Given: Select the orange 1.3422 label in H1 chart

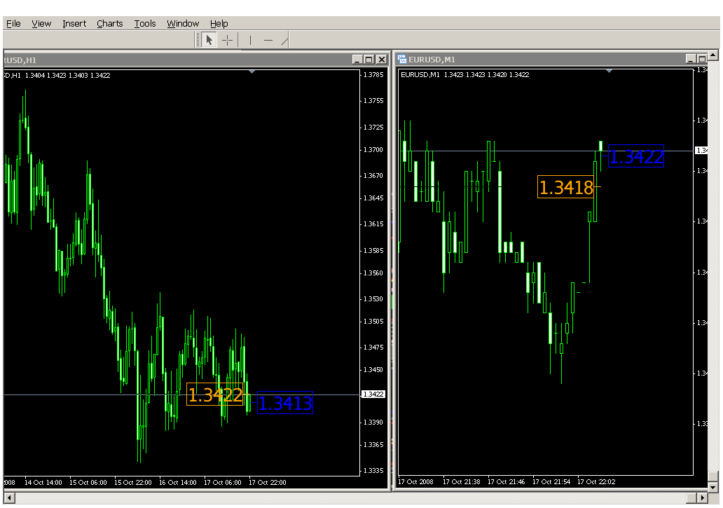Looking at the screenshot, I should (x=215, y=394).
